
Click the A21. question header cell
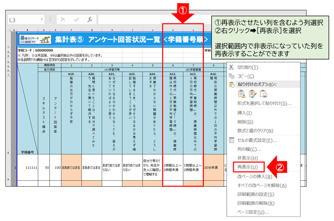coord(112,74)
